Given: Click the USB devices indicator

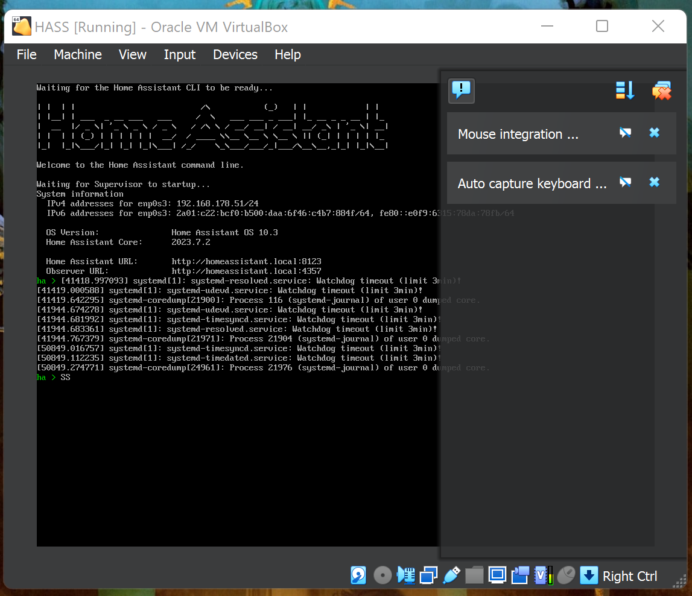Looking at the screenshot, I should tap(451, 575).
